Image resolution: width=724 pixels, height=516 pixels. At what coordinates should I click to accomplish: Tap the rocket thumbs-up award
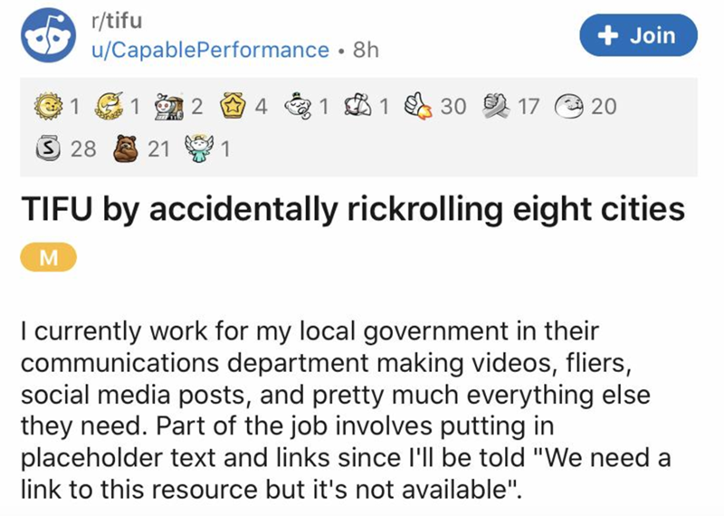coord(421,107)
